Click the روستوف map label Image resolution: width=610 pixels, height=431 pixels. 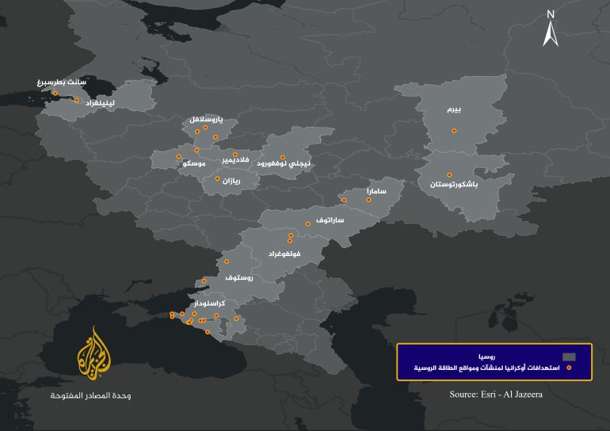tap(239, 278)
